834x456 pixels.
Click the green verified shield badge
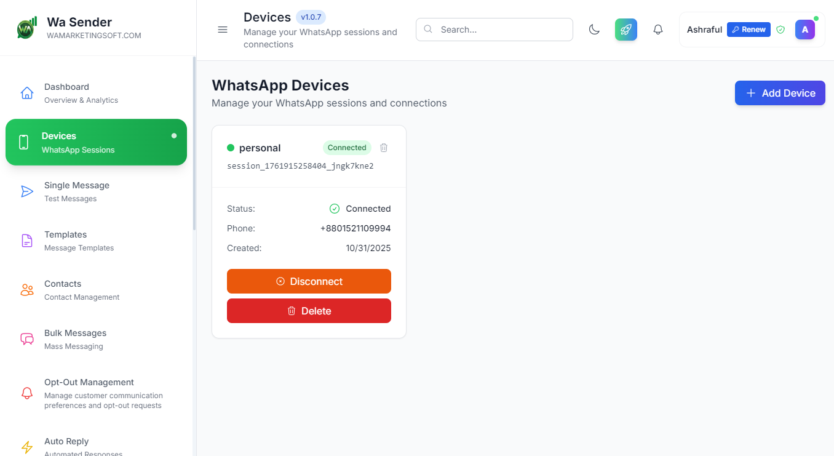click(x=780, y=29)
